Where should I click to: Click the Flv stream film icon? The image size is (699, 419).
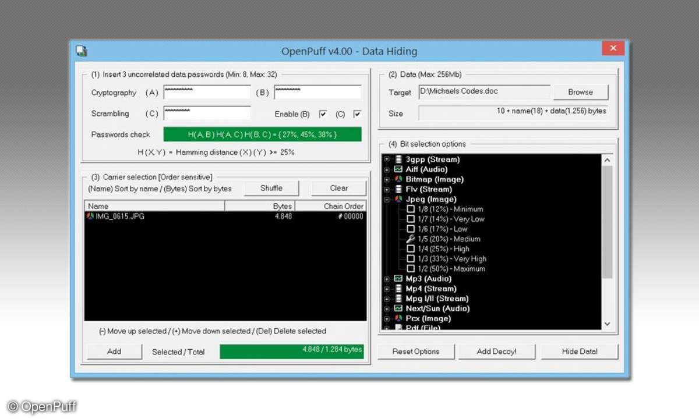tap(398, 189)
